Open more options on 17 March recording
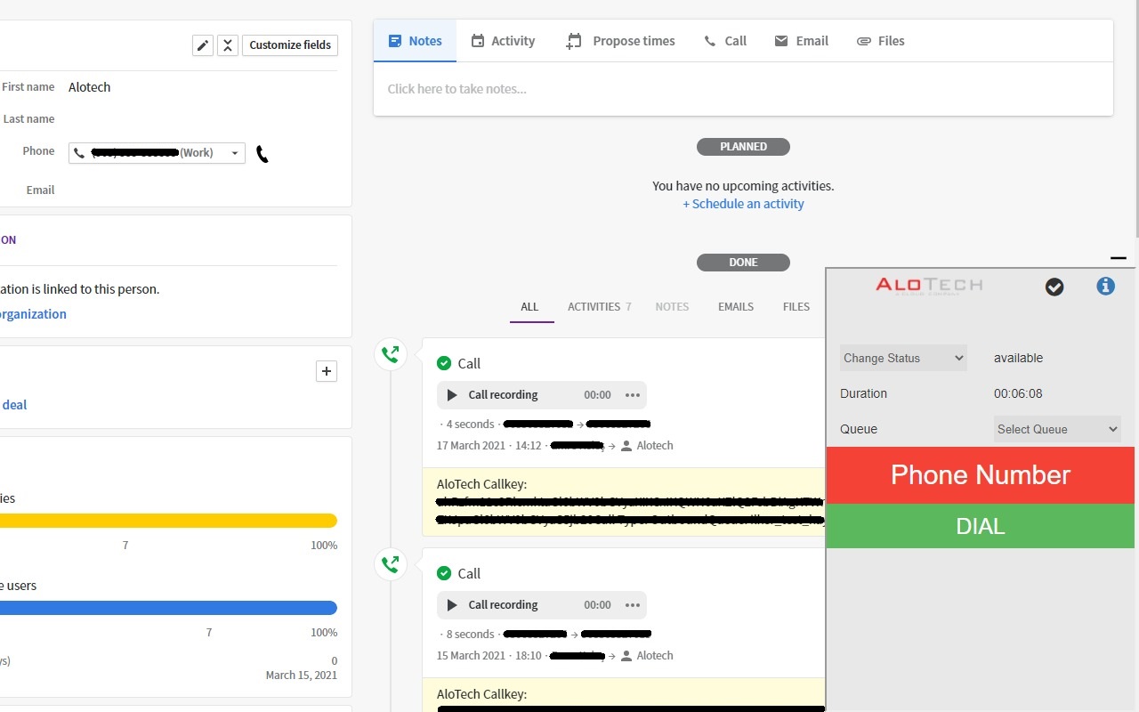This screenshot has width=1139, height=712. 633,395
